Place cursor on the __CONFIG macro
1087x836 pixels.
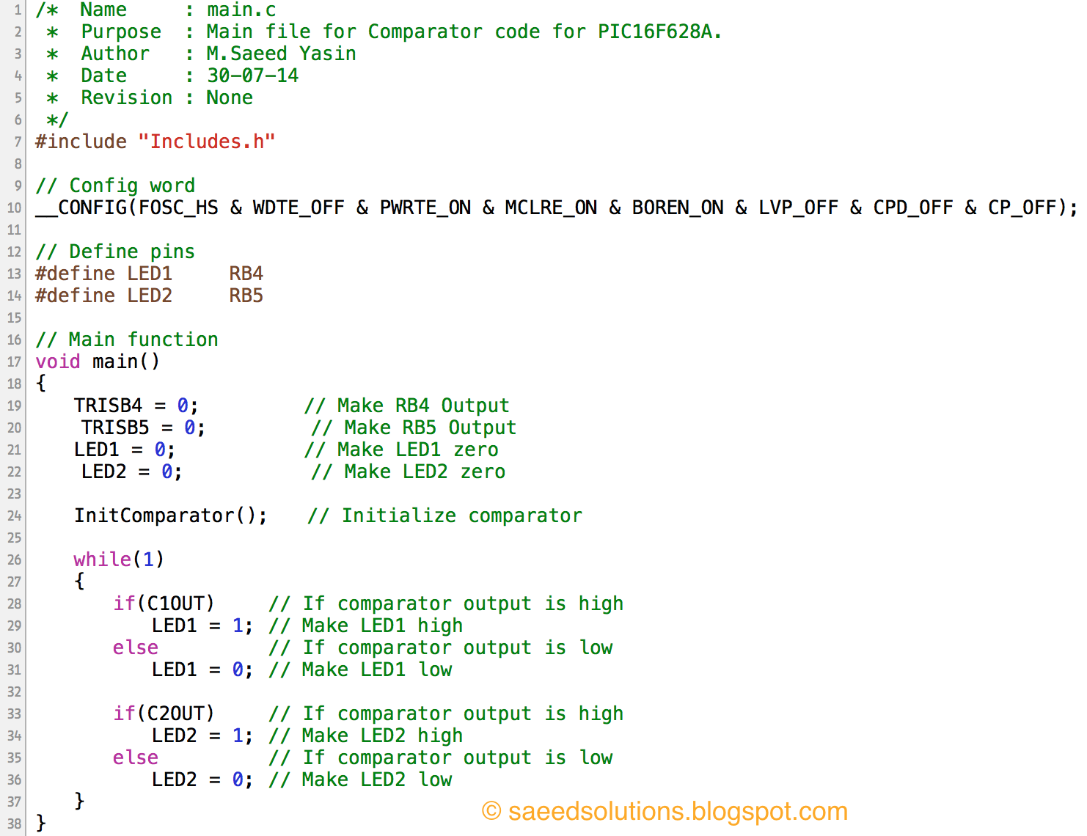(x=81, y=208)
